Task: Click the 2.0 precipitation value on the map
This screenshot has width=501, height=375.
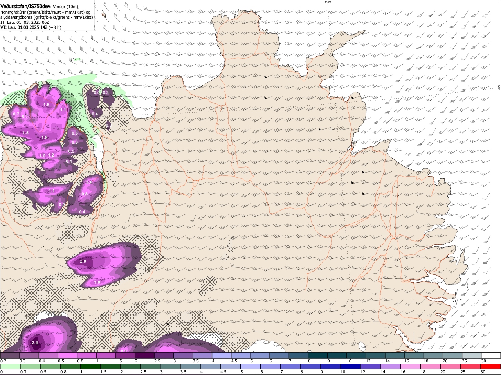Action: click(x=83, y=261)
